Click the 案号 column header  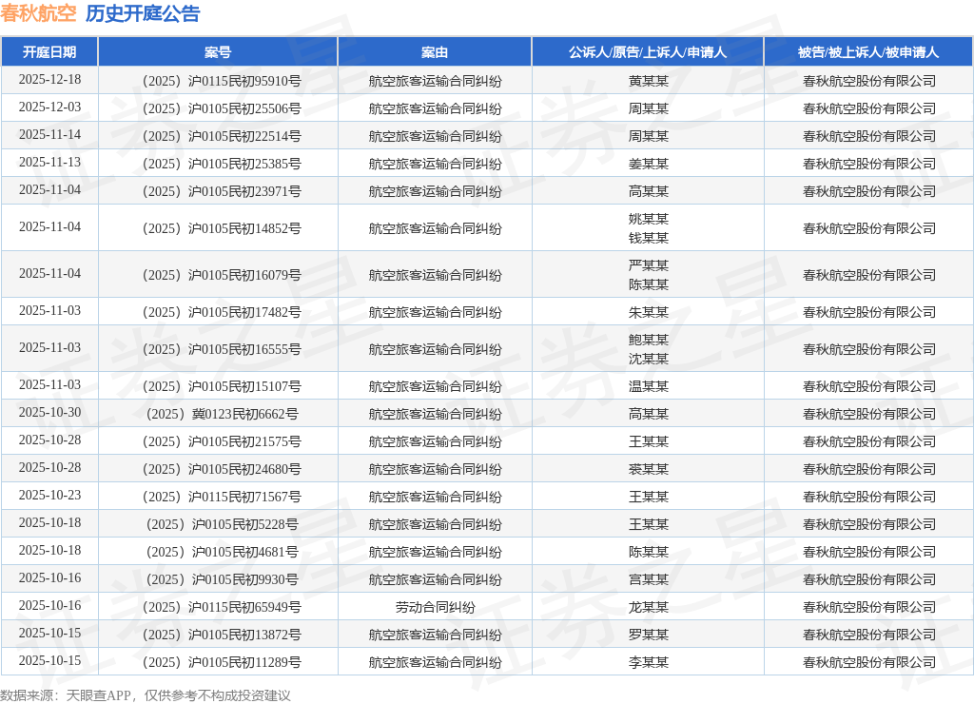pyautogui.click(x=218, y=52)
